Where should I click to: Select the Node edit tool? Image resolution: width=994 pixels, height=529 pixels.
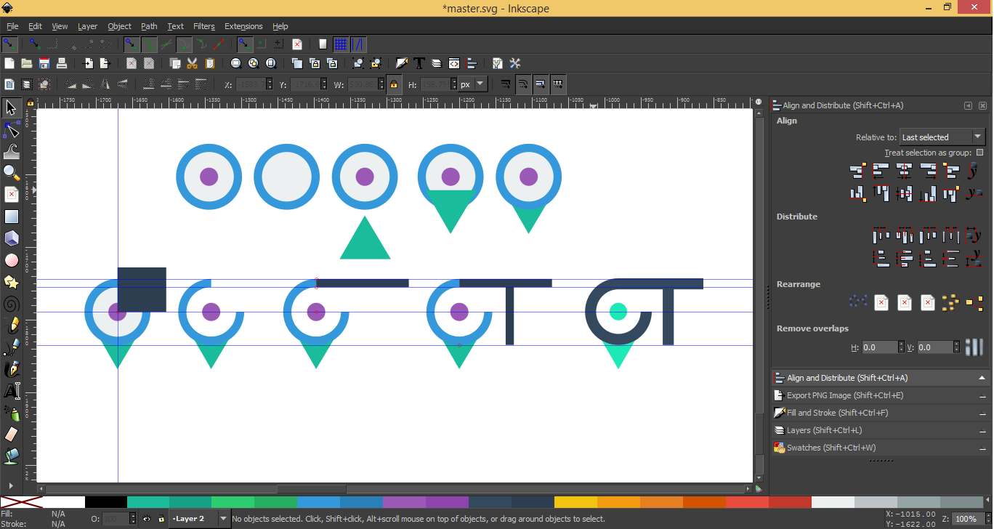click(x=12, y=130)
